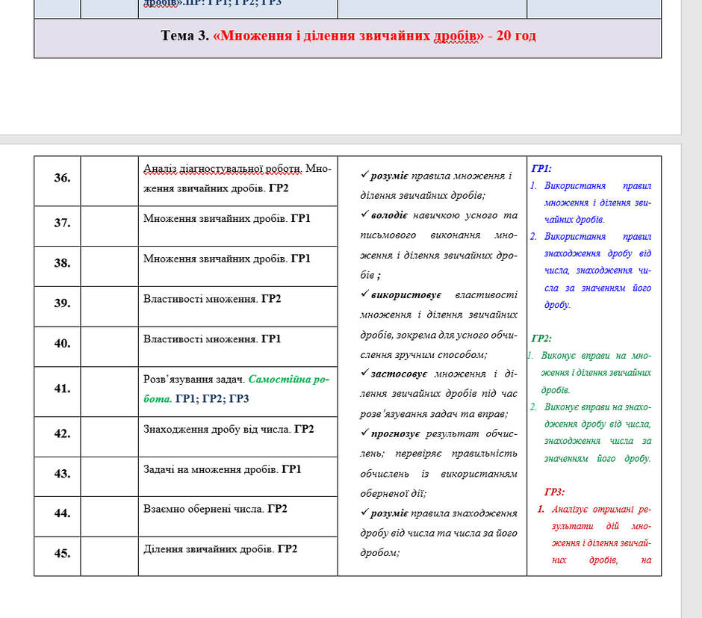Click 'Множення звичайних дробів. ГР1' in row 37

(226, 218)
